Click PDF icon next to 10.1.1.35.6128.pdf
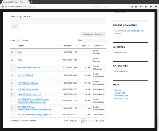 click(x=12, y=75)
